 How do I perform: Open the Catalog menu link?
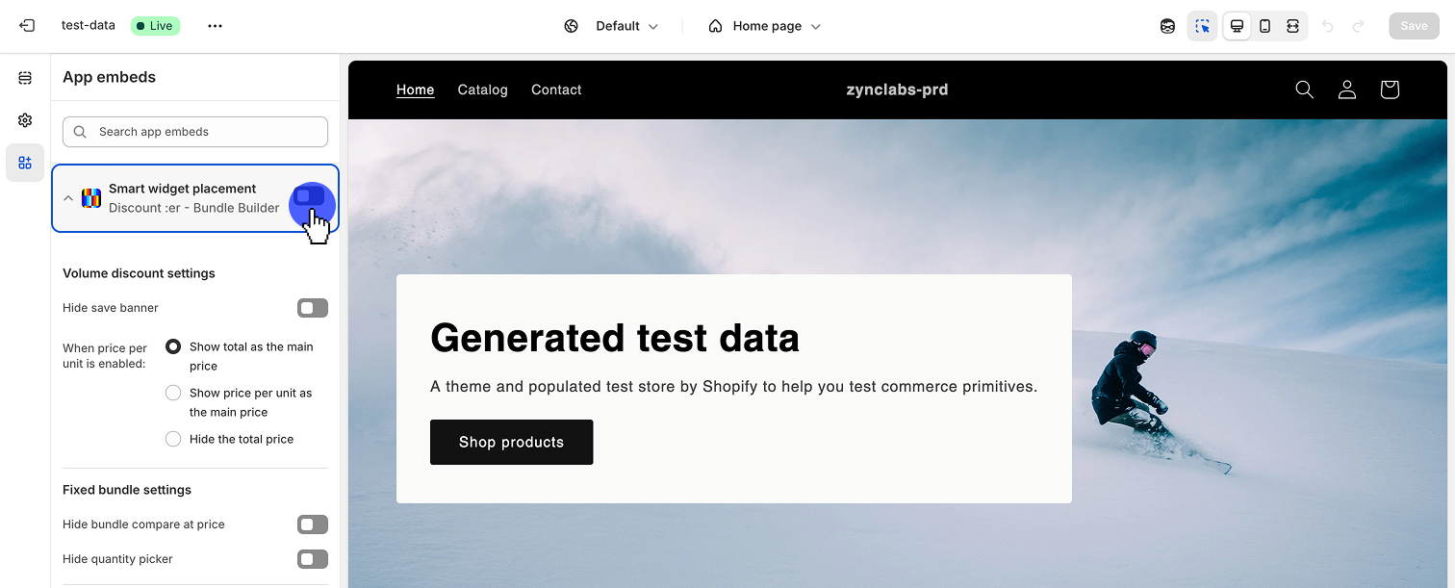click(482, 89)
